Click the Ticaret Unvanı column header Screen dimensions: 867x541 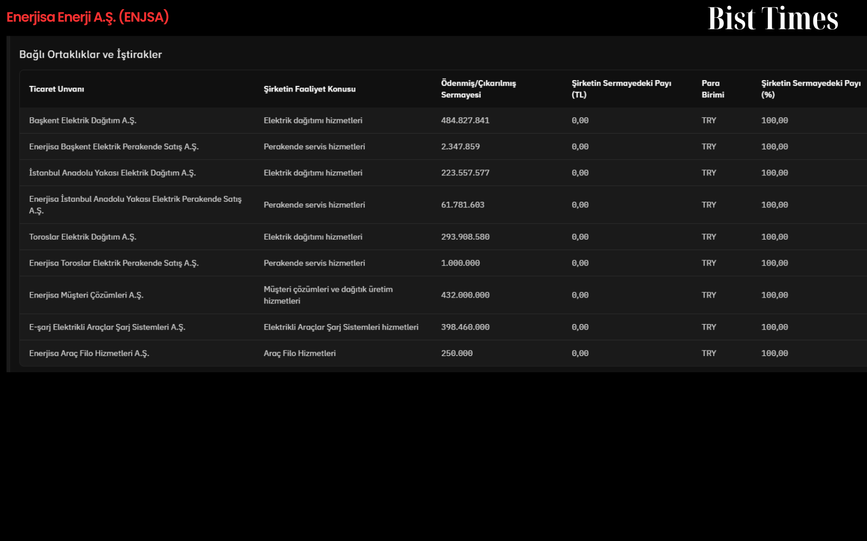(56, 89)
